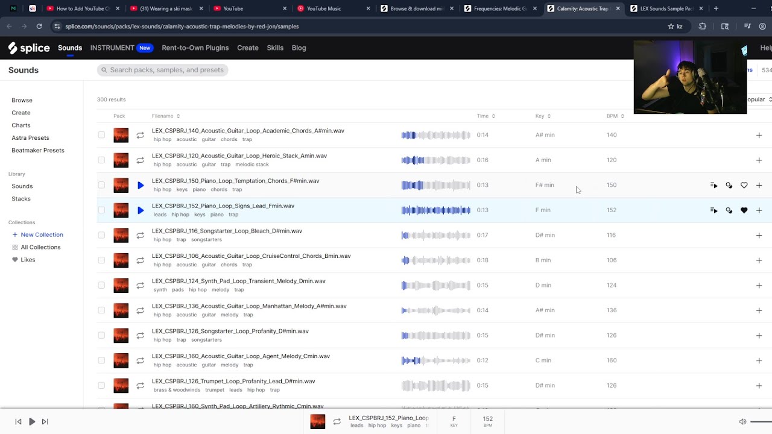Select checkbox for Transient_Melody synth pad

coord(101,285)
